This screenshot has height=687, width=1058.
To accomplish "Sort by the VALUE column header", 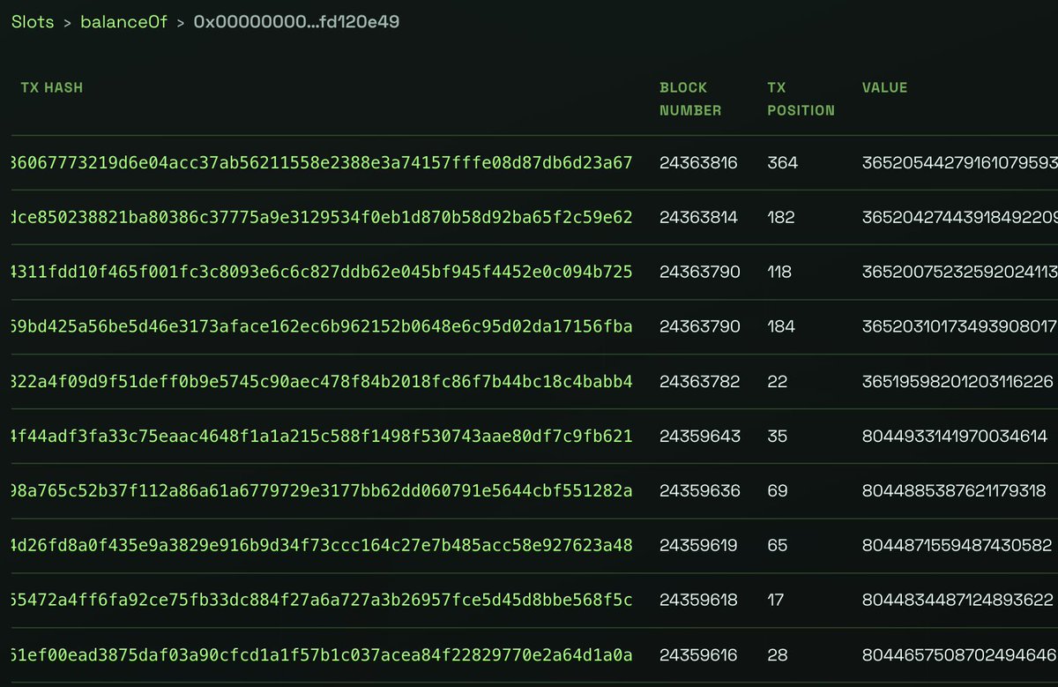I will (884, 87).
